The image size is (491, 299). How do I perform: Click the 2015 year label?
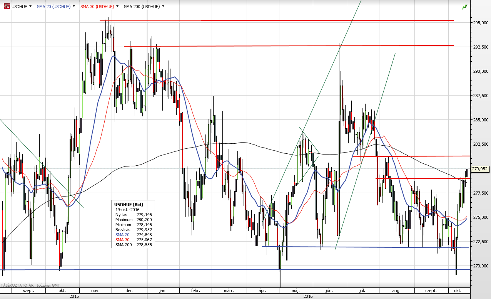coord(74,296)
